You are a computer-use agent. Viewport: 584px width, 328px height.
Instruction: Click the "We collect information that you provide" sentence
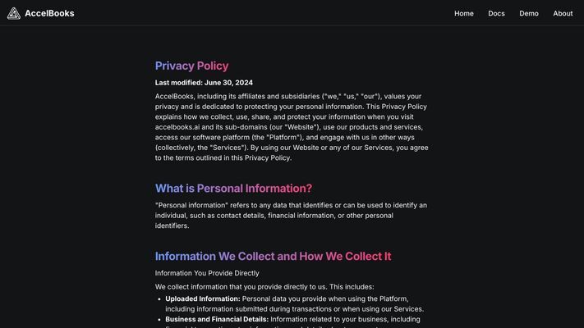click(x=264, y=287)
